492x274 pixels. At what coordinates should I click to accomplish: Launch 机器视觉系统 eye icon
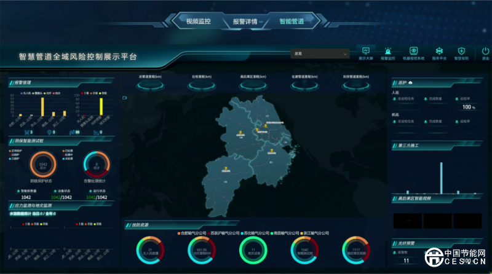point(413,51)
